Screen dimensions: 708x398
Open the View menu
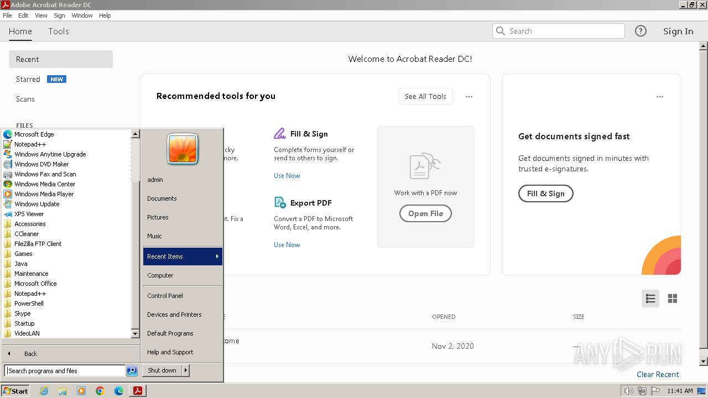41,15
